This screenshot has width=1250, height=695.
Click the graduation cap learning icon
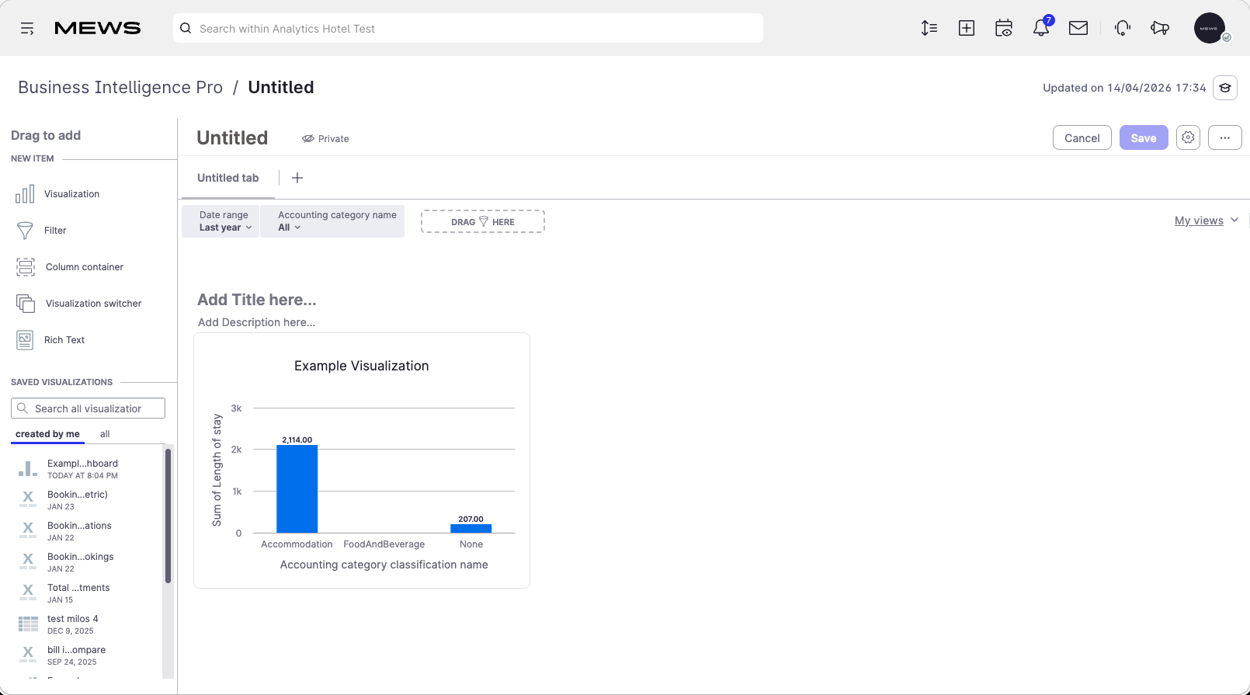tap(1225, 88)
